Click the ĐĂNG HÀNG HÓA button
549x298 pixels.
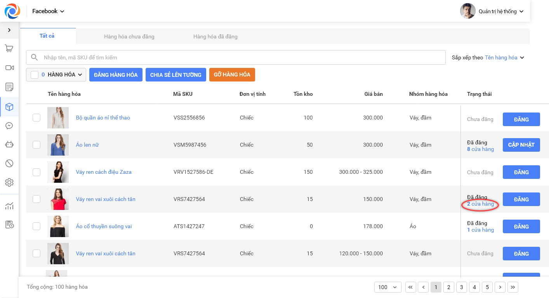coord(116,74)
